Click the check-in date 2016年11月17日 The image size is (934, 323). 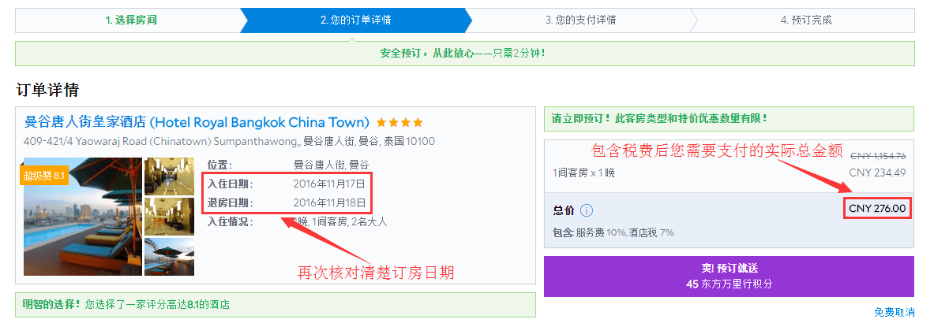click(328, 184)
